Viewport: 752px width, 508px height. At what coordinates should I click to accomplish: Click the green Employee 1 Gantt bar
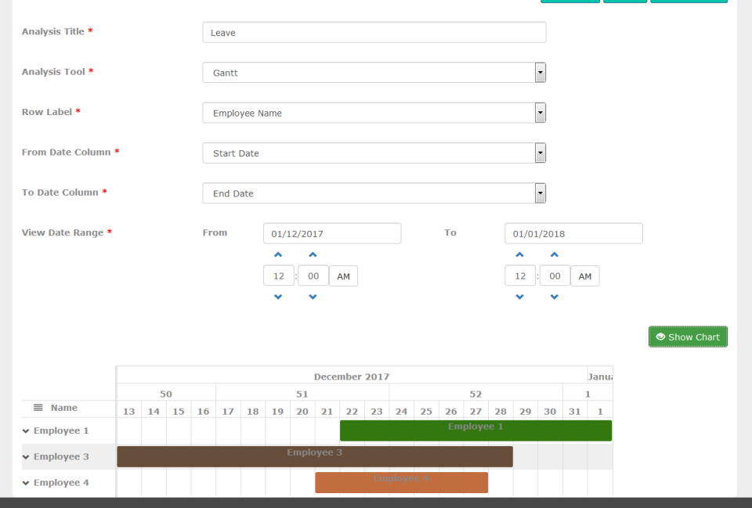pos(475,430)
